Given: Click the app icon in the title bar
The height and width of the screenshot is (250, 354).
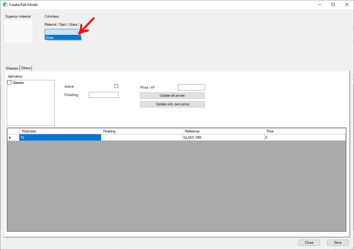Looking at the screenshot, I should pyautogui.click(x=5, y=4).
